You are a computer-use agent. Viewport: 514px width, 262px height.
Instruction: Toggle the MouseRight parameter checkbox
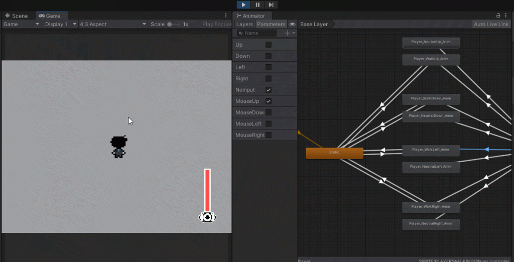269,135
